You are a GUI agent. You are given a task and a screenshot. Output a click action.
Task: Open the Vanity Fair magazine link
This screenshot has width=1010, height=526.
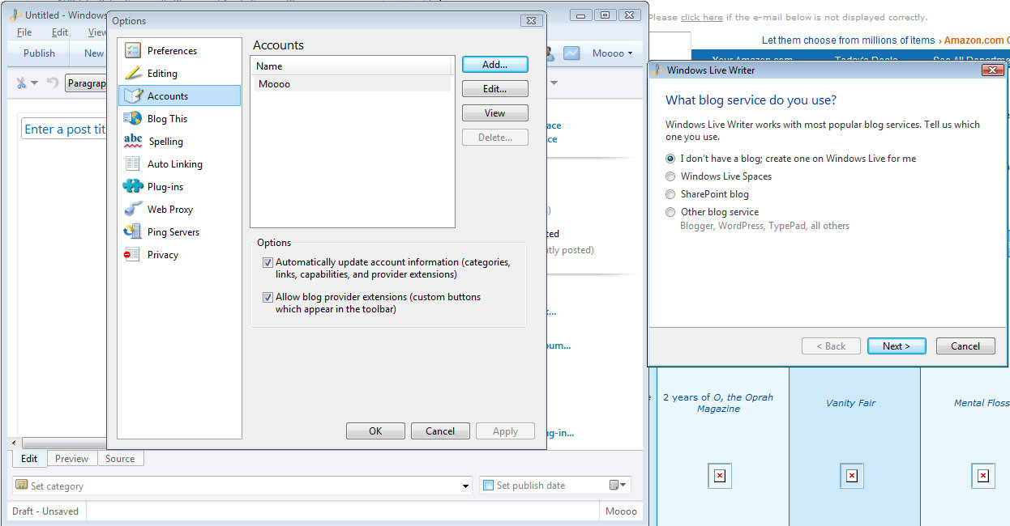pos(851,403)
